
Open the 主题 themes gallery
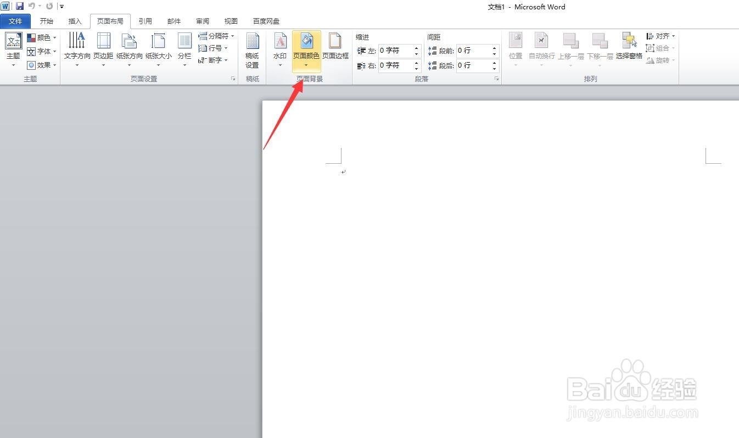point(13,50)
